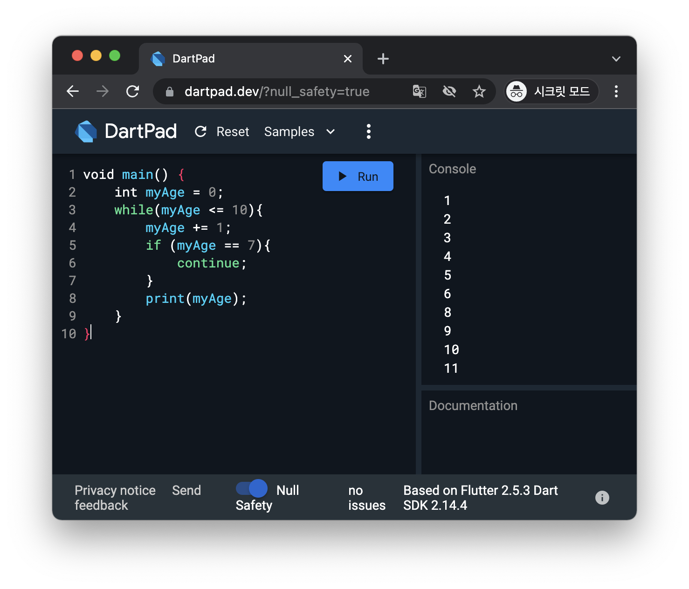Viewport: 689px width, 589px height.
Task: Select the DartPad browser tab
Action: 251,59
